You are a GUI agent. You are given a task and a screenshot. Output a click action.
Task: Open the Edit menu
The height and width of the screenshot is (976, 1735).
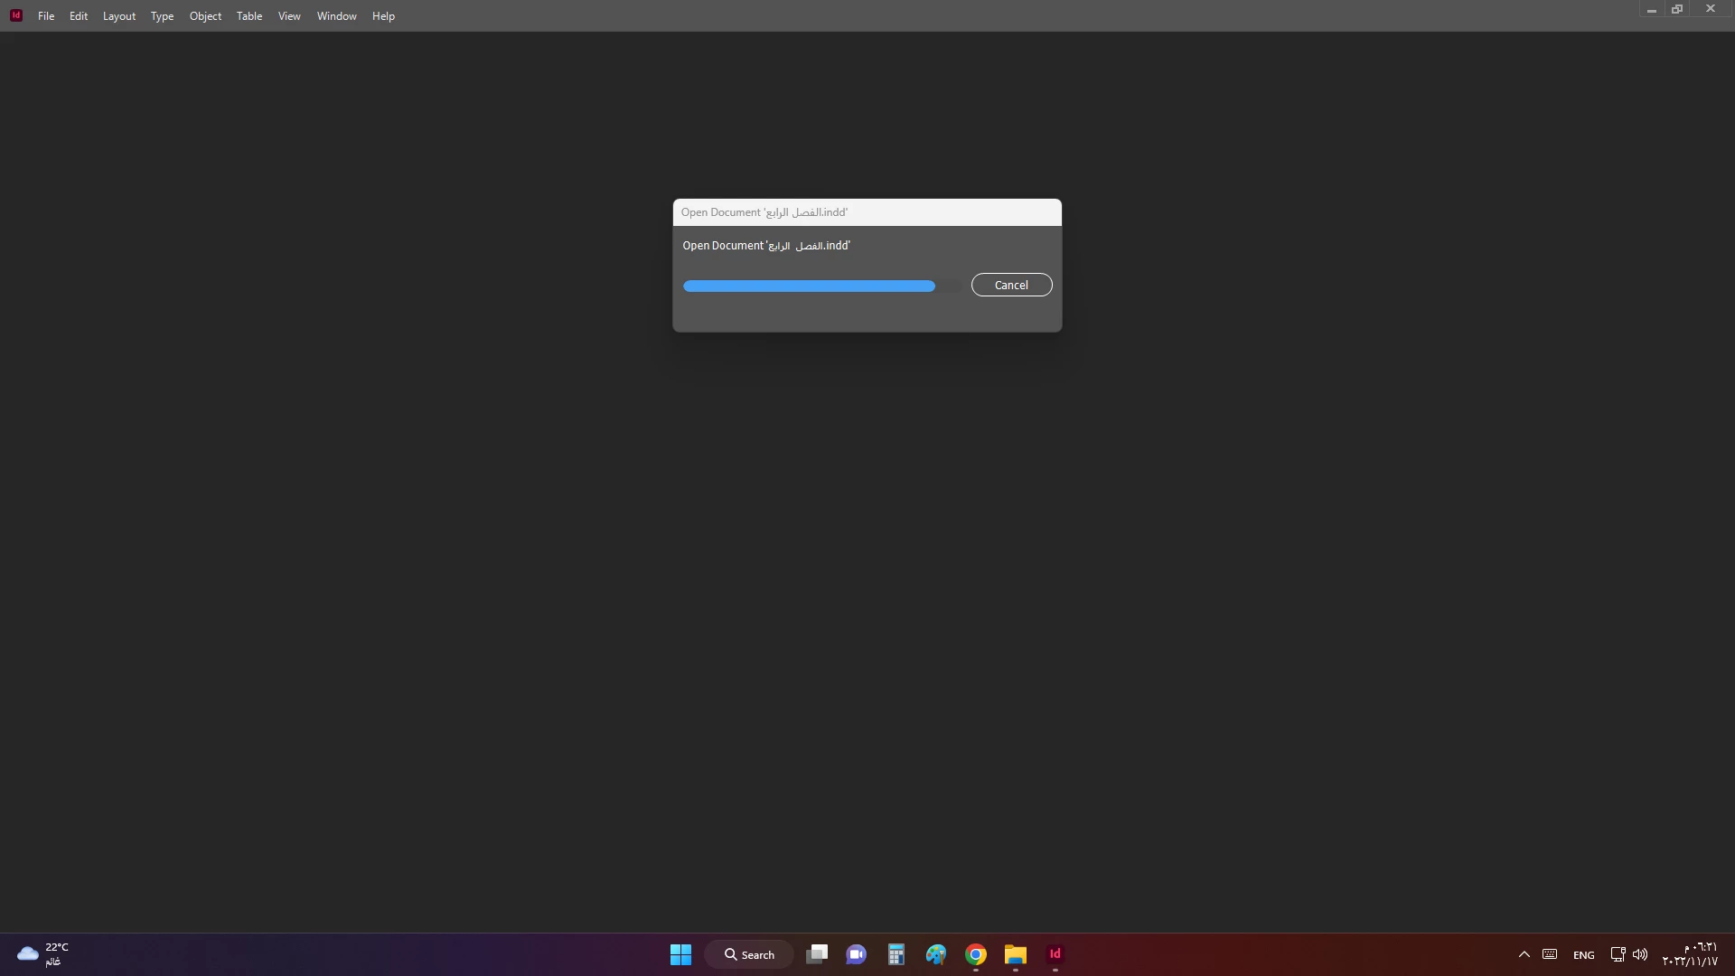[79, 16]
